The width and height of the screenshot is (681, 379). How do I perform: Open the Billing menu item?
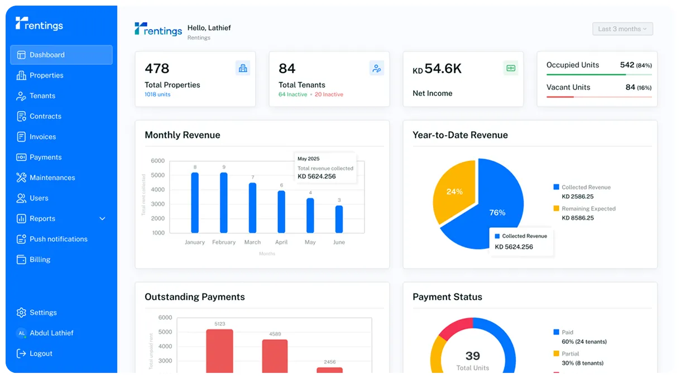tap(40, 260)
